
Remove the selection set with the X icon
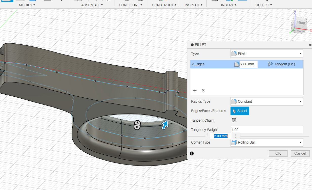(203, 90)
